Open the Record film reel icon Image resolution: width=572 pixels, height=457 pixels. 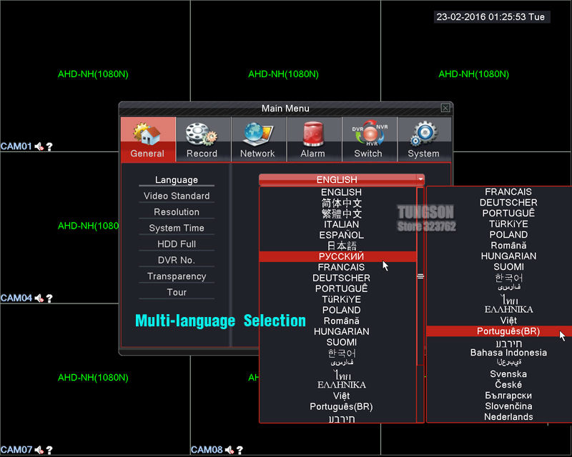(x=202, y=134)
